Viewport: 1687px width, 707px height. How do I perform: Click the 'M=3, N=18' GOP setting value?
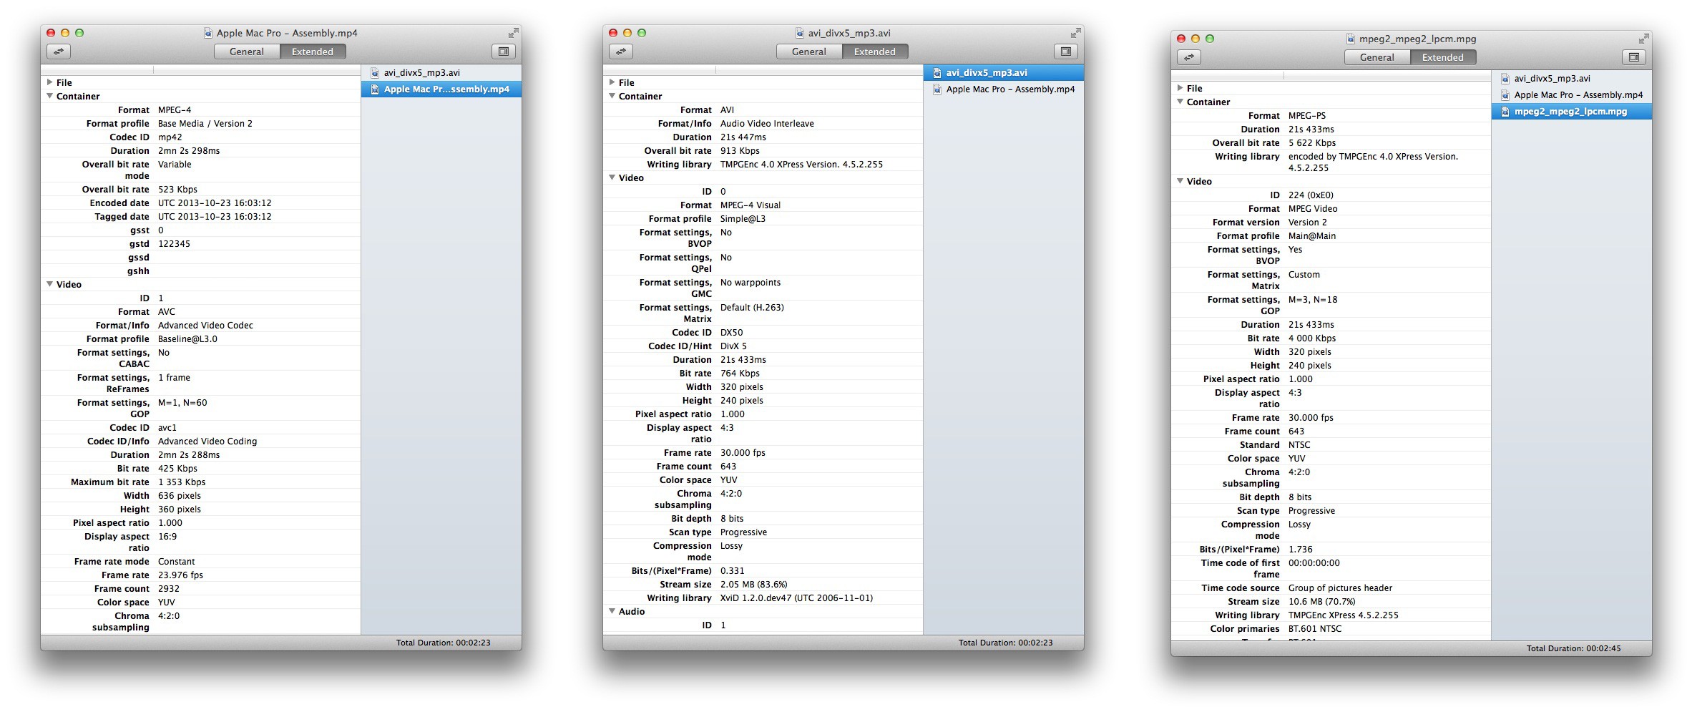tap(1313, 300)
